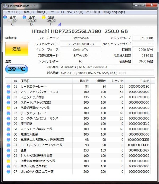Click blue status dot for 電源投入回数 row 0C

coord(8,134)
